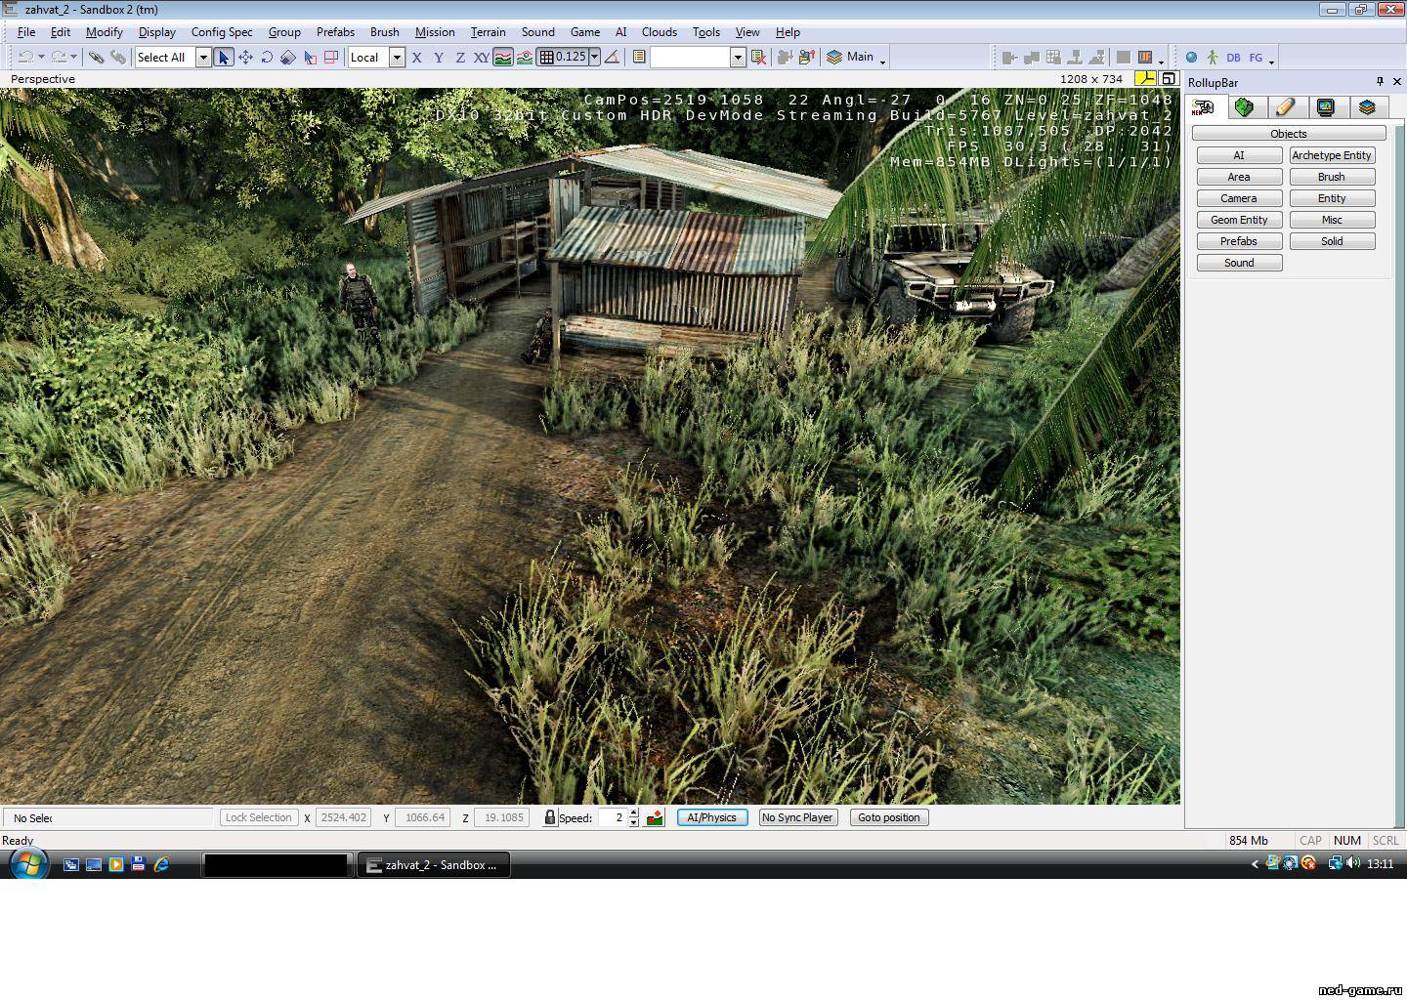
Task: Click the Goto Selection icon in toolbar
Action: pyautogui.click(x=1009, y=58)
